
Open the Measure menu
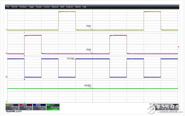click(x=55, y=7)
